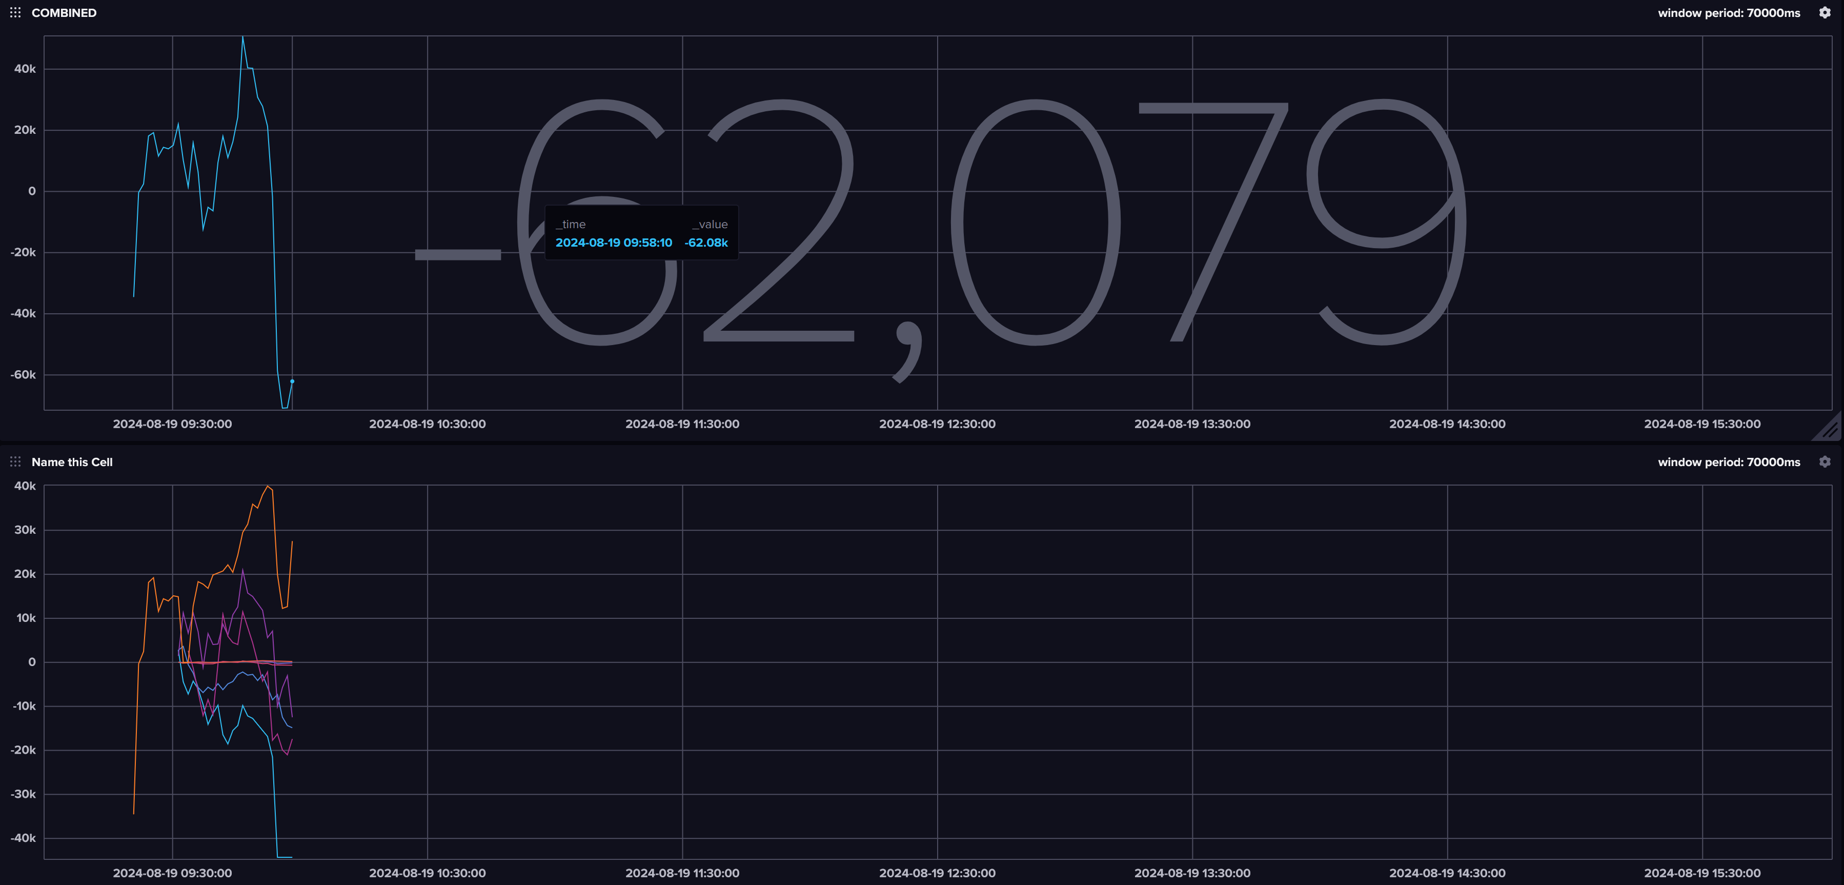Click 09:30:00 x-axis label in COMBINED chart
Screen dimensions: 1844x885
tap(173, 424)
